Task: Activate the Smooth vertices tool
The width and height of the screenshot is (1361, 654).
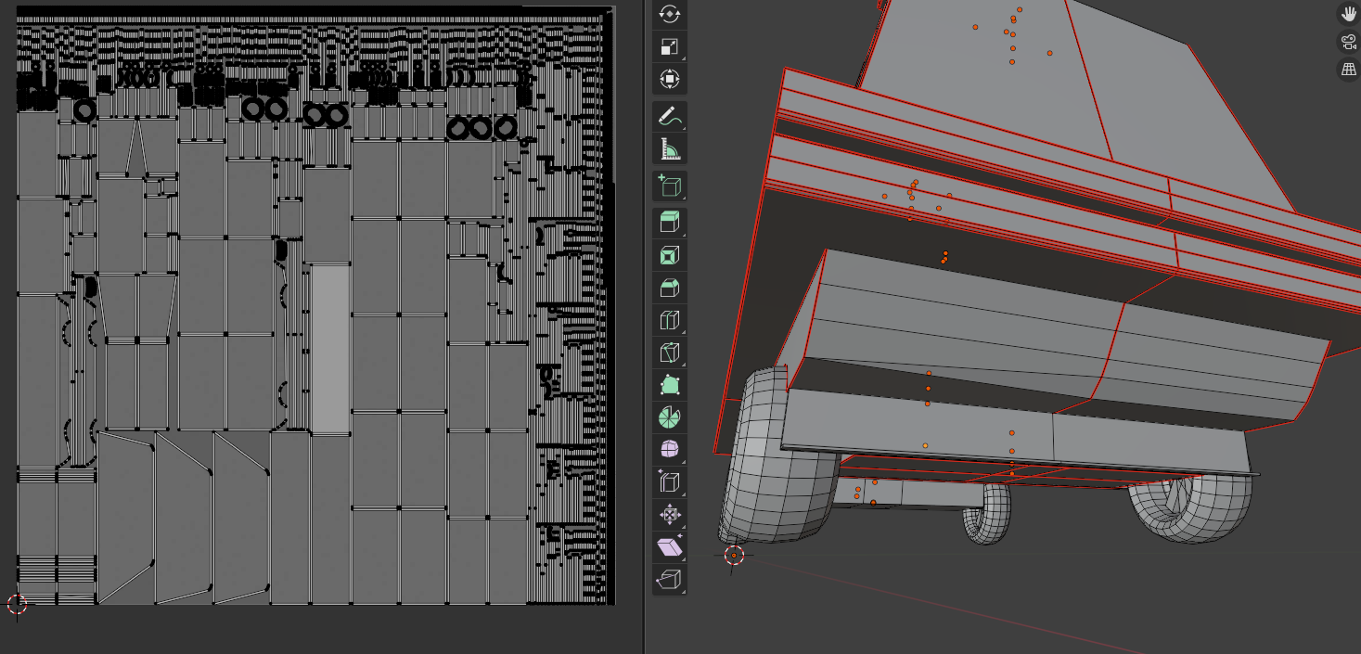Action: 669,450
